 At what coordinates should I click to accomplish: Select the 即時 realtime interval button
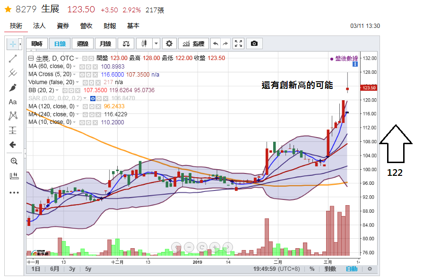pos(37,43)
